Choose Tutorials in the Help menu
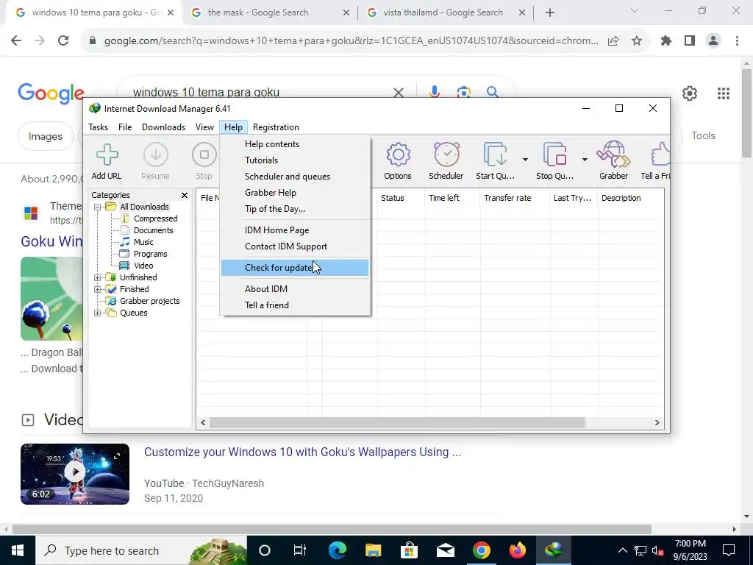 295,160
